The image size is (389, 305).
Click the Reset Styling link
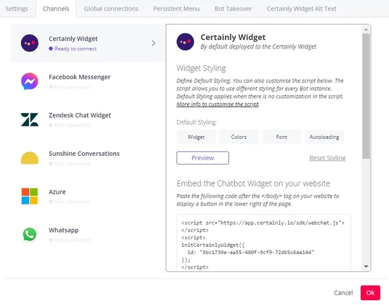pos(328,158)
